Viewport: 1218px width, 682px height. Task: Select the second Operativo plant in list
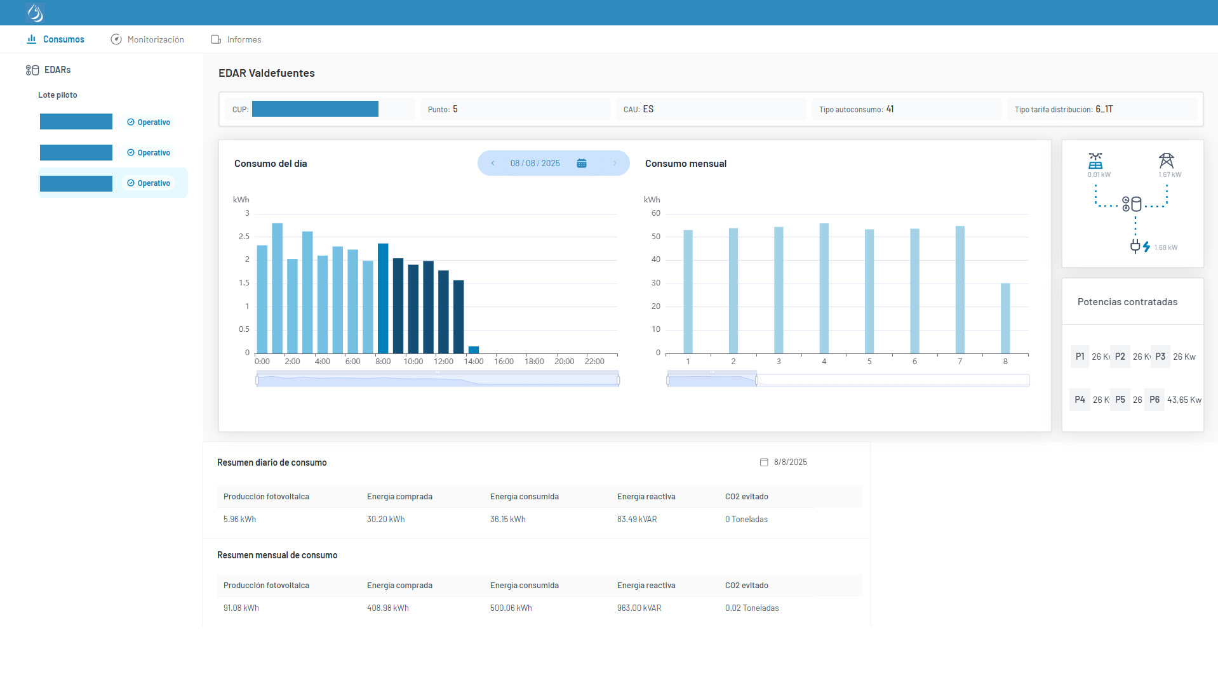point(76,153)
